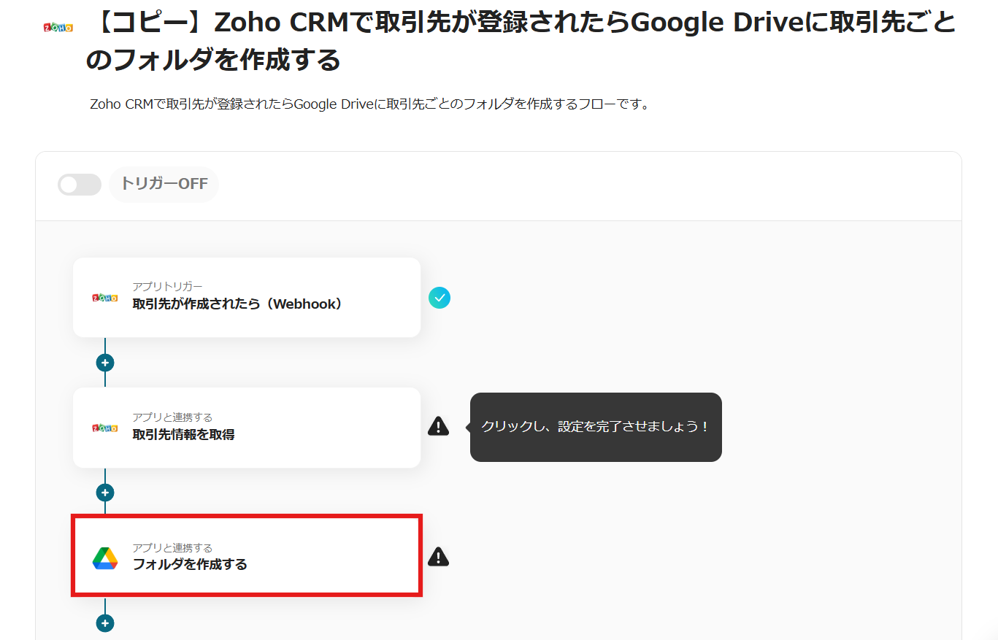Open the 取引先情報を取得 step card
Viewport: 998px width, 640px height.
[247, 428]
